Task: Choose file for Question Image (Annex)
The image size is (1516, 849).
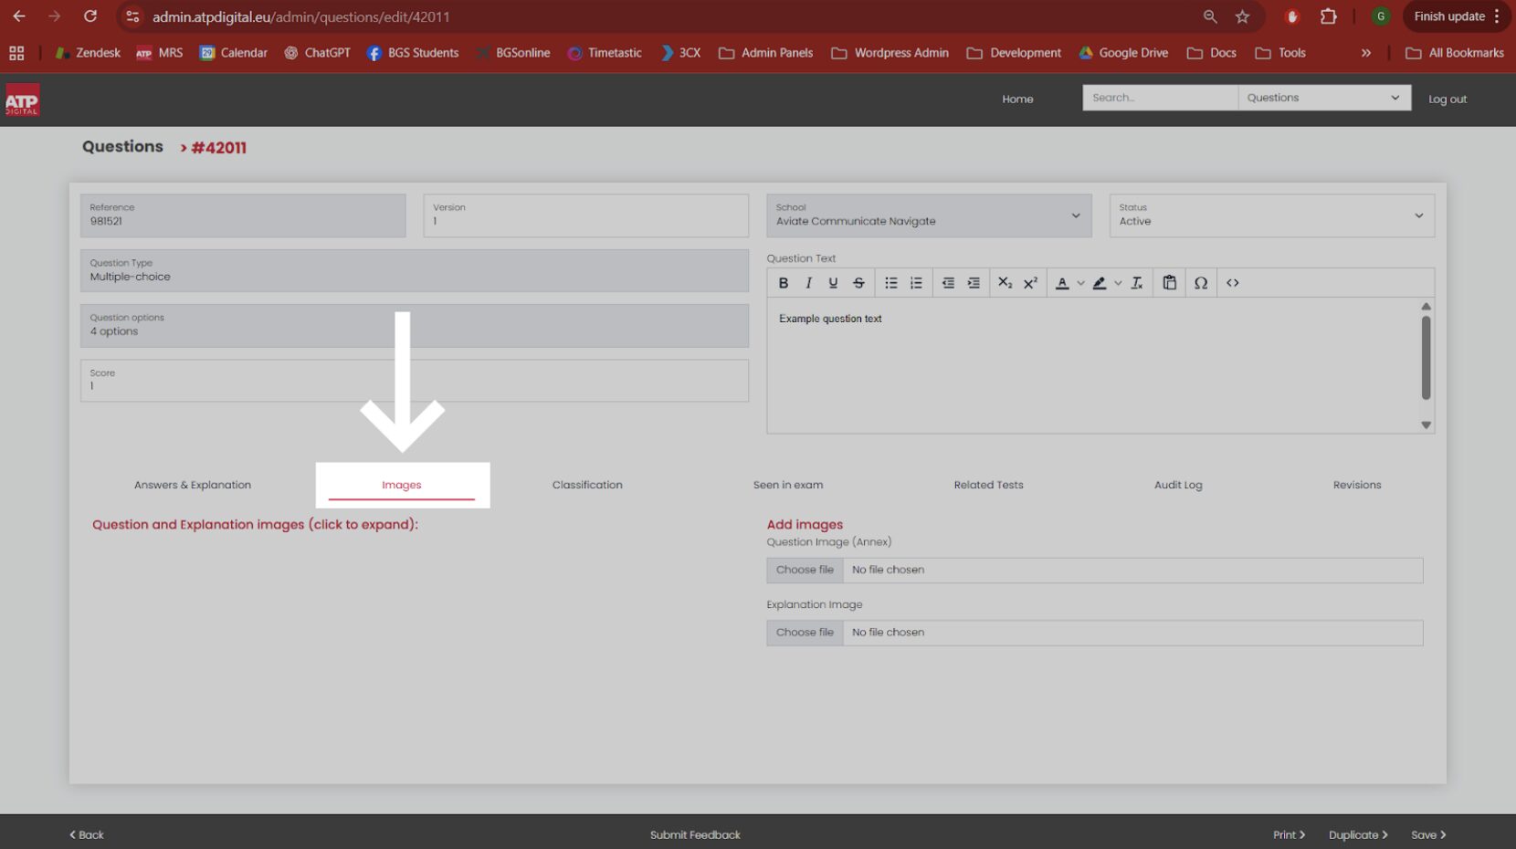Action: (805, 570)
